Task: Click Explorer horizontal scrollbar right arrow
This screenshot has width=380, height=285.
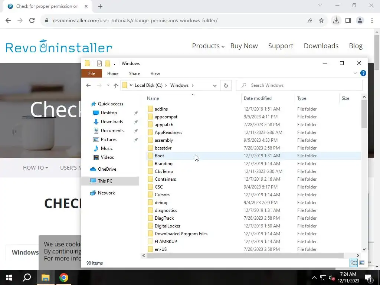Action: click(358, 255)
